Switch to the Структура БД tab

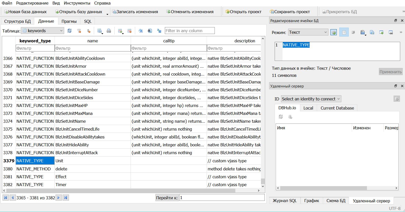click(17, 21)
